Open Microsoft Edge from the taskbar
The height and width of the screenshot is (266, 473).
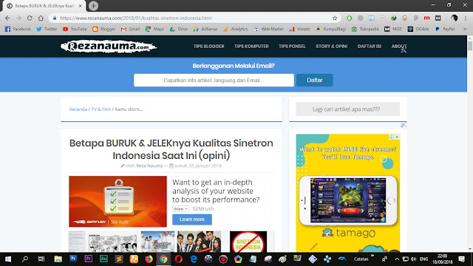click(194, 259)
